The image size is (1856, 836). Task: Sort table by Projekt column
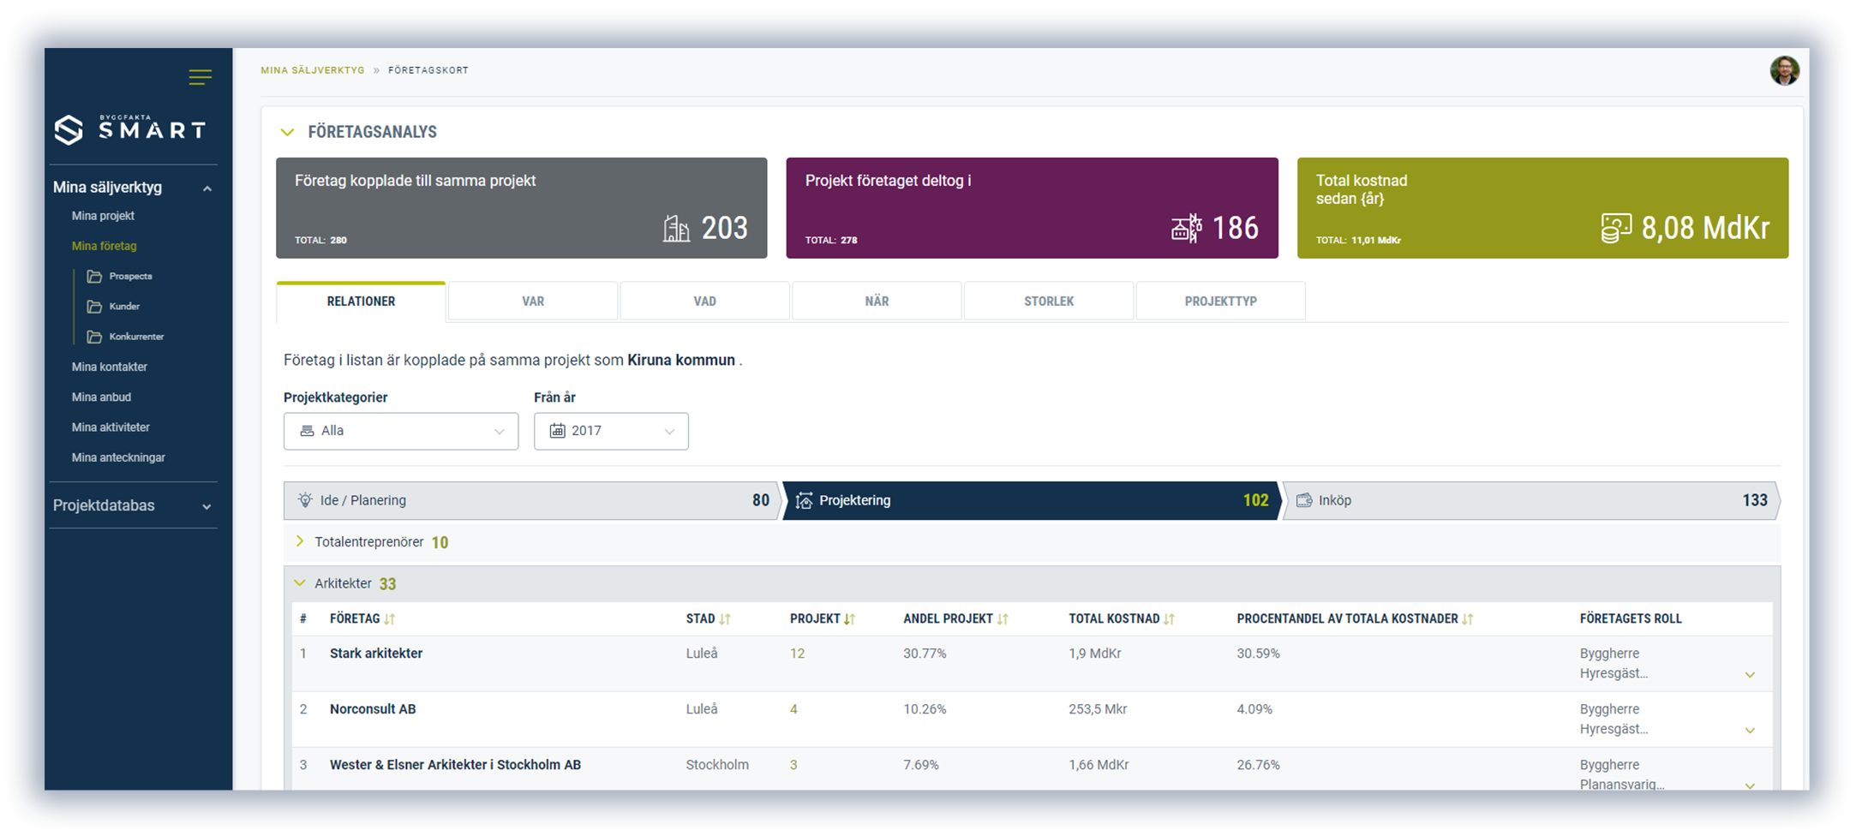point(849,619)
